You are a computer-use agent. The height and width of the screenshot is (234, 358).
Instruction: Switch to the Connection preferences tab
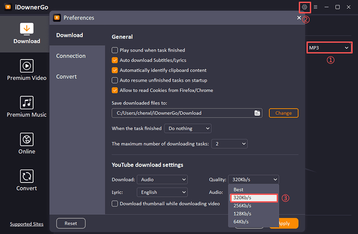click(71, 56)
